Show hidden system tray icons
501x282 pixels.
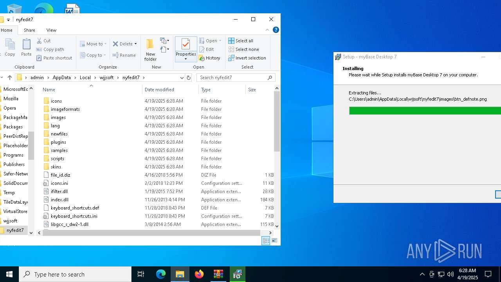422,274
